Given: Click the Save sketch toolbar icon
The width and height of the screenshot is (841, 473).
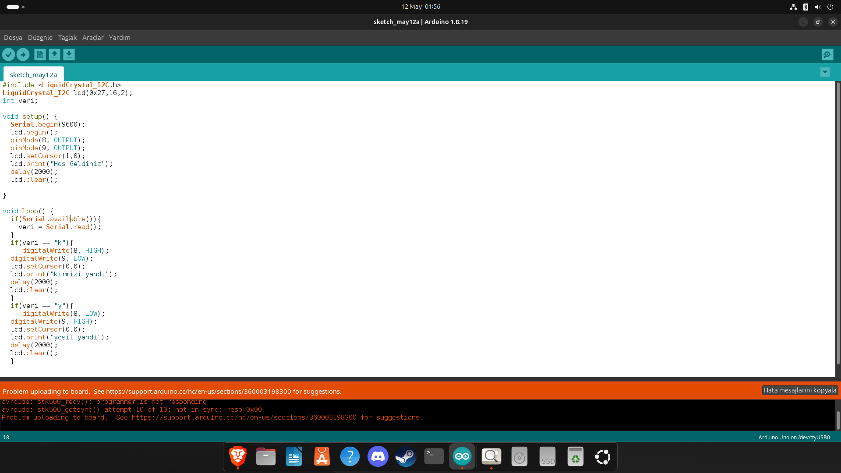Looking at the screenshot, I should 69,54.
